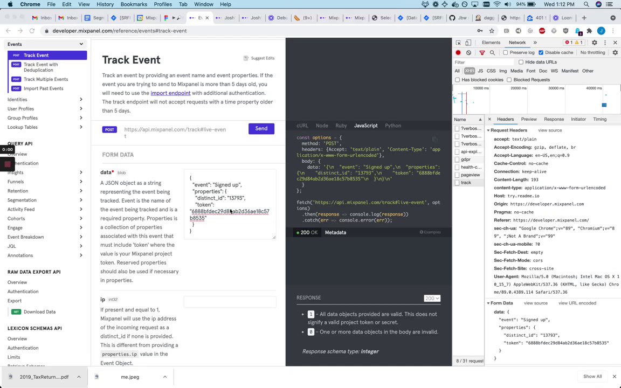
Task: Show more DevTools tabs chevron
Action: coord(535,43)
